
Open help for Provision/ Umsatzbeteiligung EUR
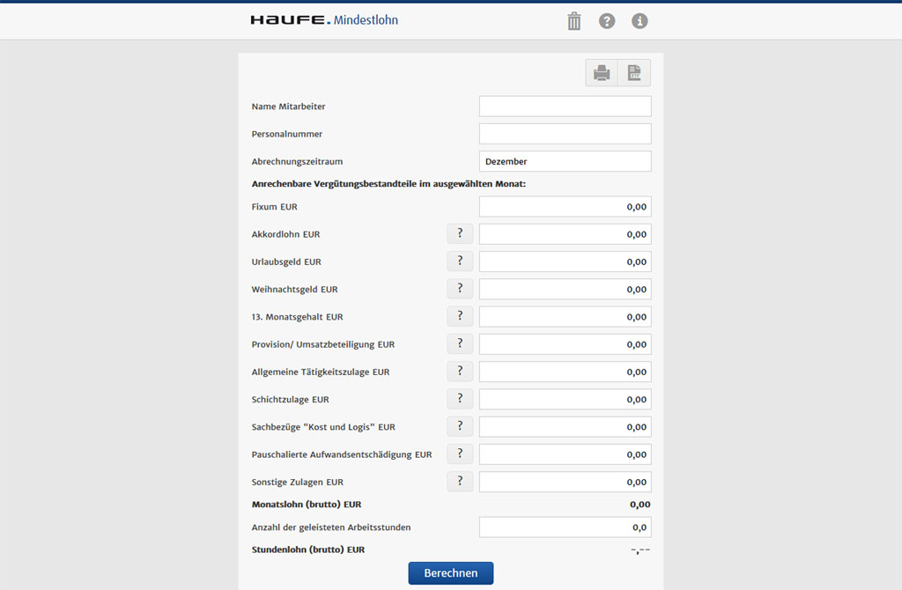[x=460, y=344]
